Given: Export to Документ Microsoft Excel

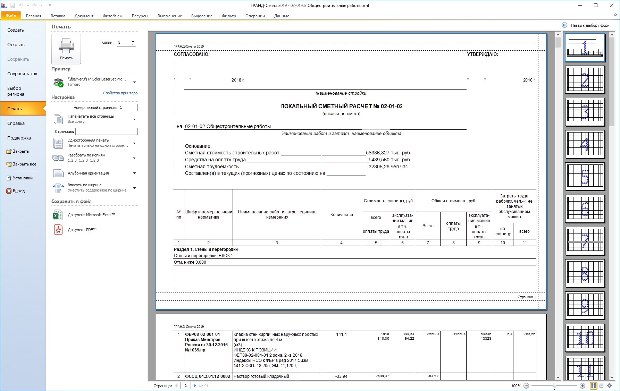Looking at the screenshot, I should [x=91, y=215].
